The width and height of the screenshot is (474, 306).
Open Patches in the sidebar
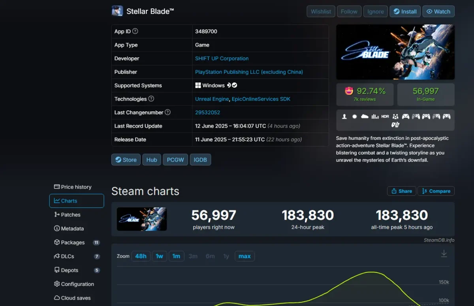point(76,215)
